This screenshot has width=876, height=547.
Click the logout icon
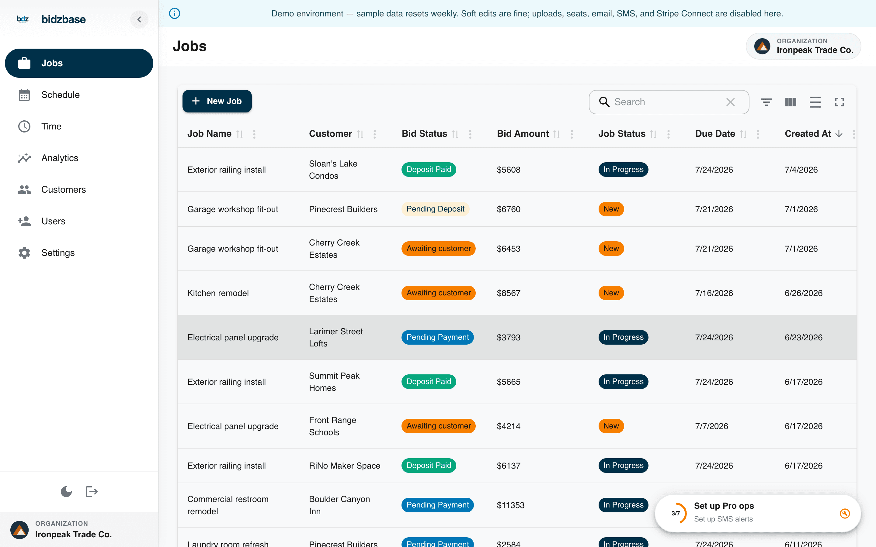click(92, 492)
